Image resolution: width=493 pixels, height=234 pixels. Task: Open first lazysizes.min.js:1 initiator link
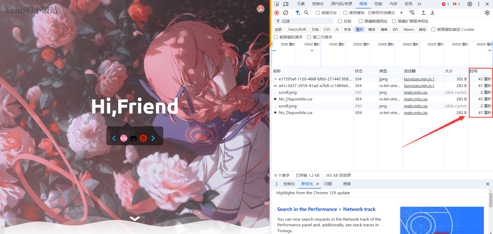pos(419,79)
